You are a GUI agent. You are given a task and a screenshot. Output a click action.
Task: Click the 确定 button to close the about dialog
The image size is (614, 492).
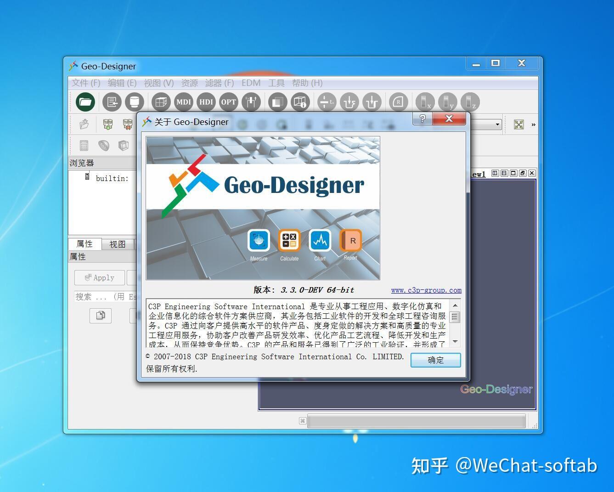tap(435, 360)
